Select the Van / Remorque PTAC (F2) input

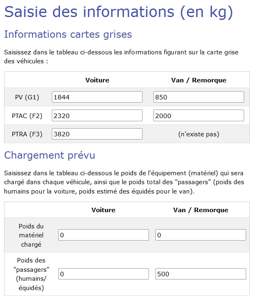[199, 116]
